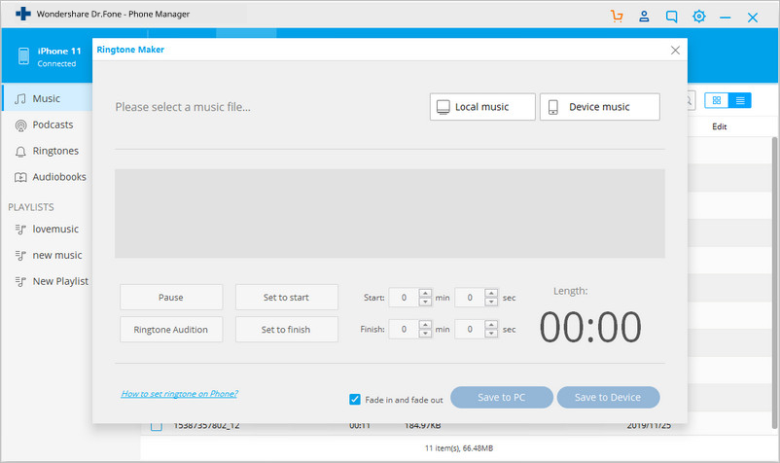
Task: Choose Device music source
Action: point(600,107)
